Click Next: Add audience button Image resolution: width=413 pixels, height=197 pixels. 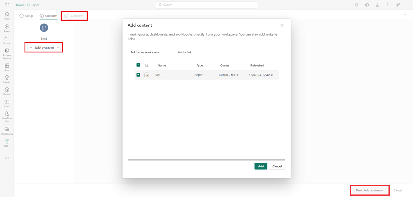coord(369,190)
